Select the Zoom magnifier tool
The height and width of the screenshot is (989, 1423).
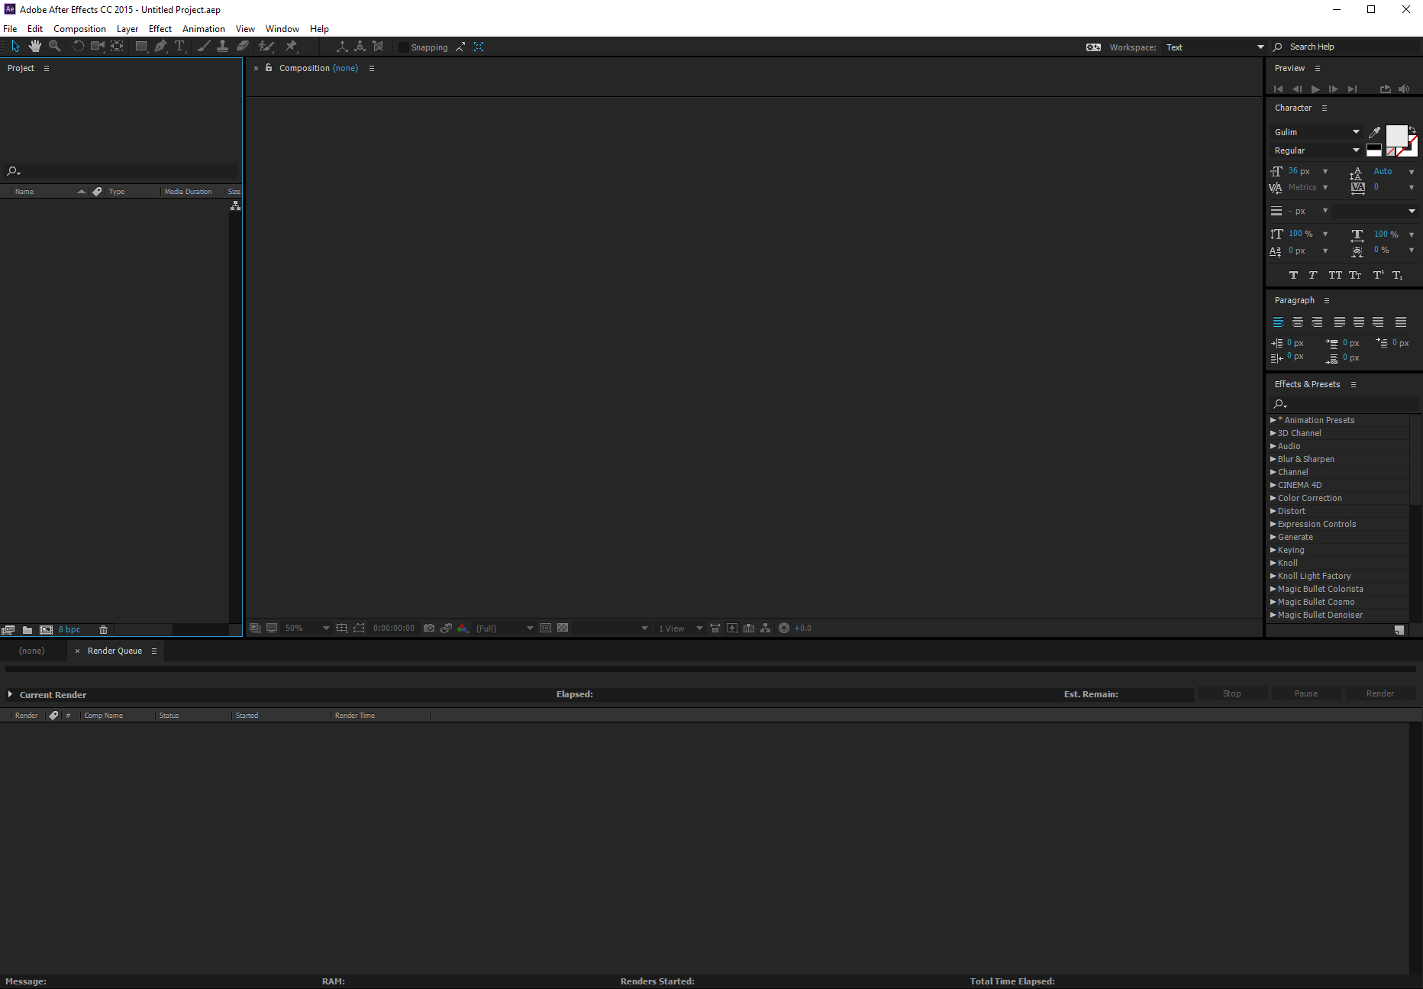(x=55, y=47)
